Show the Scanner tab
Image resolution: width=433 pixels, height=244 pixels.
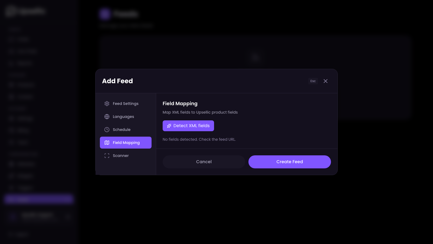click(x=121, y=156)
